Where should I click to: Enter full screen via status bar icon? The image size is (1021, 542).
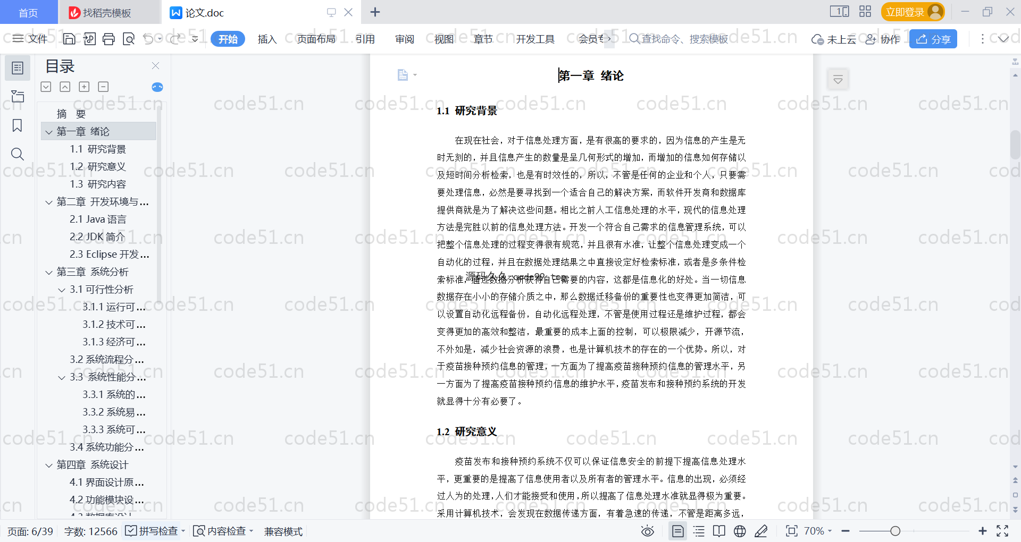point(1002,531)
